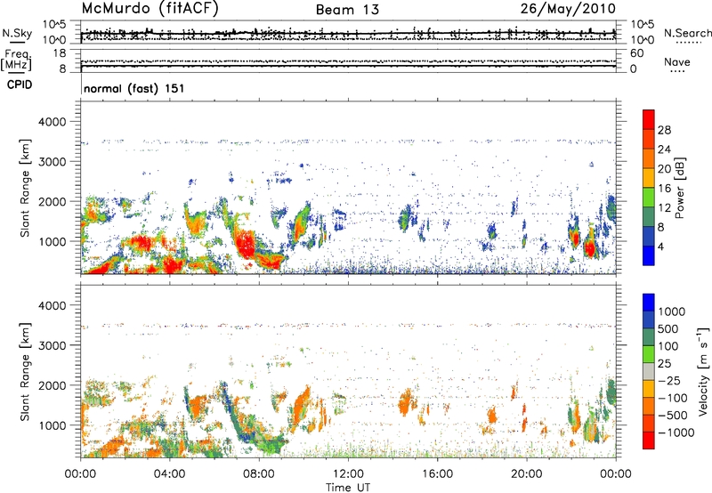The image size is (712, 493).
Task: Click the "25" label on velocity colorbar
Action: (664, 364)
